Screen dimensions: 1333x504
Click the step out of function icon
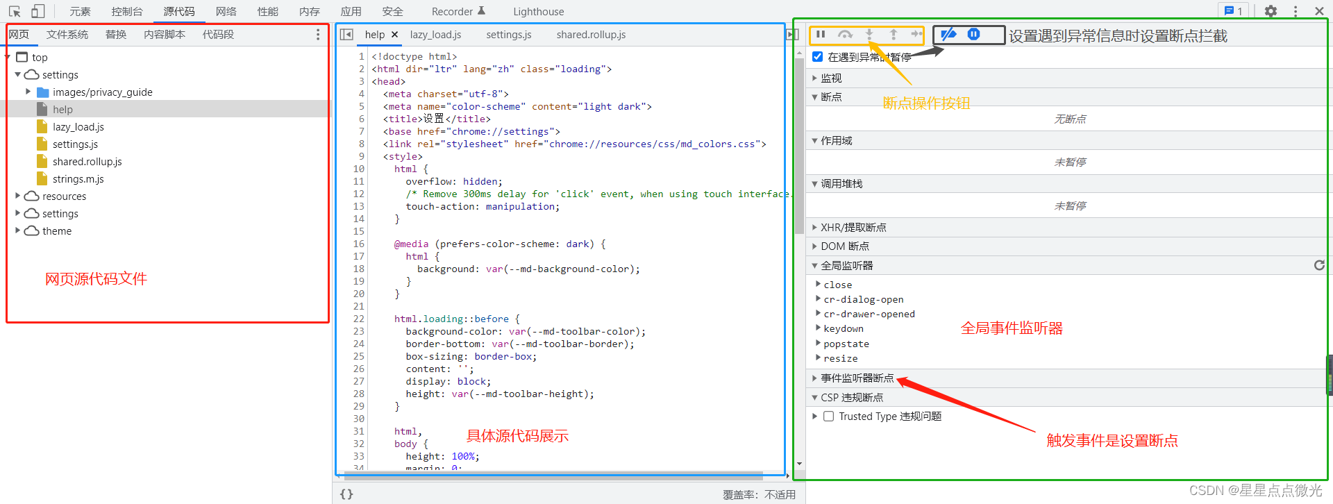click(x=894, y=34)
